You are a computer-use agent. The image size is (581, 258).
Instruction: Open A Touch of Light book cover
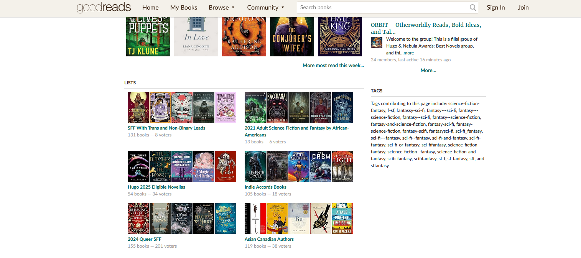point(342,166)
